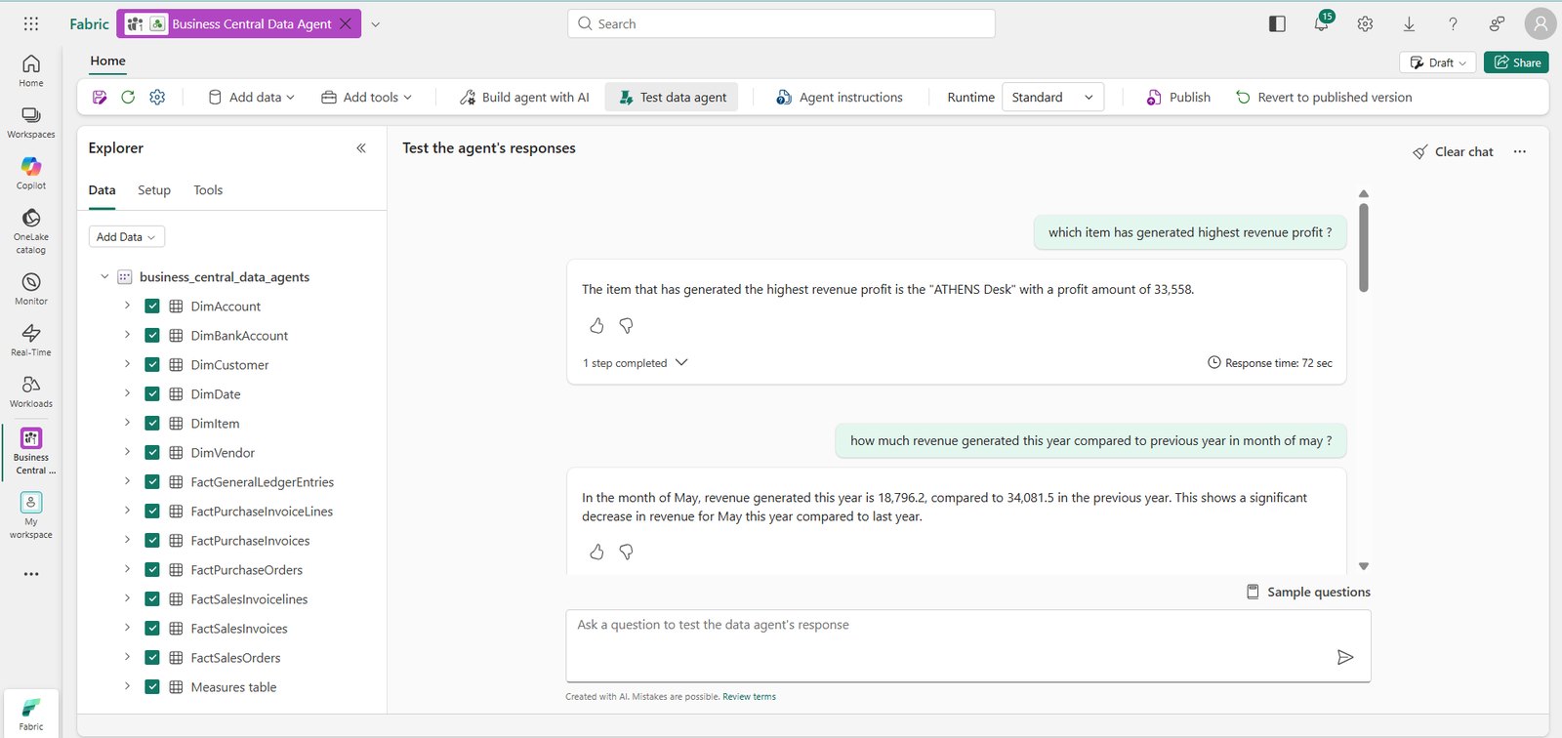Uncheck the FactGeneralLedgerEntries table
The image size is (1562, 738).
[152, 481]
